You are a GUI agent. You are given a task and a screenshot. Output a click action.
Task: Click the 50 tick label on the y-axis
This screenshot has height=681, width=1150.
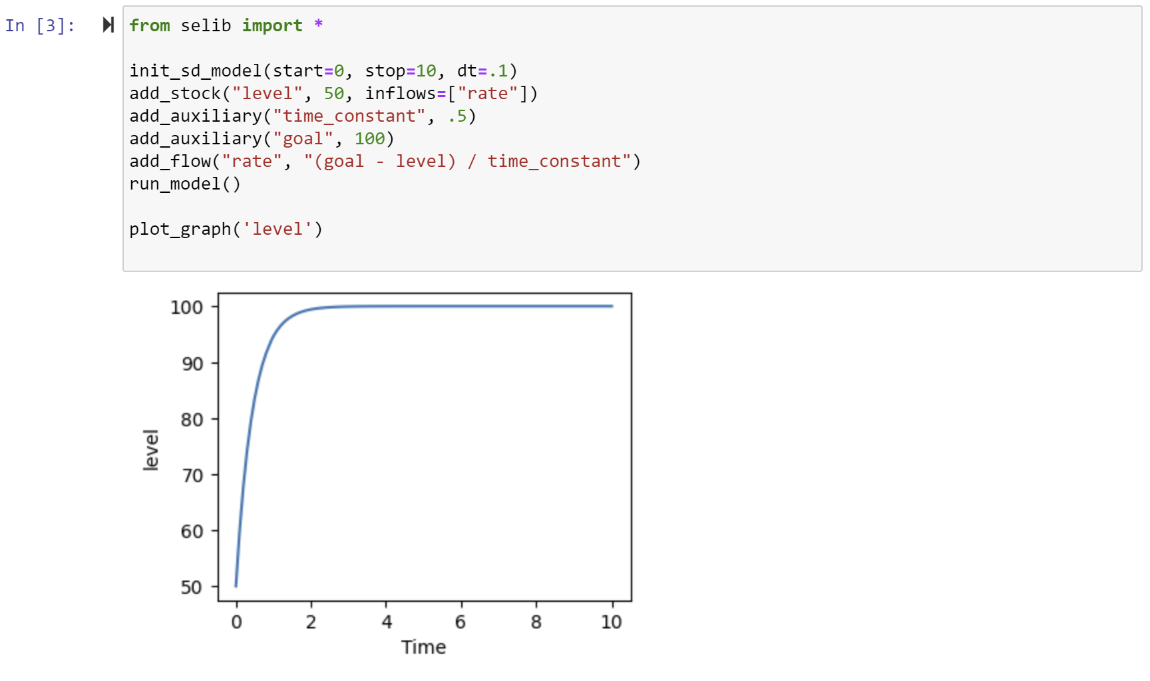(192, 587)
